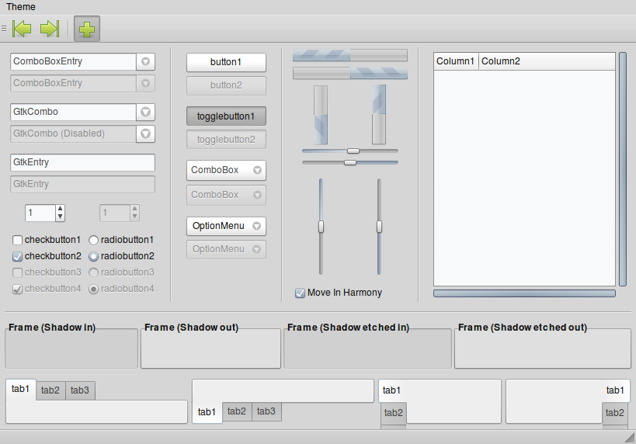
Task: Click inside the enabled ComboBoxEntry text field
Action: tap(73, 61)
